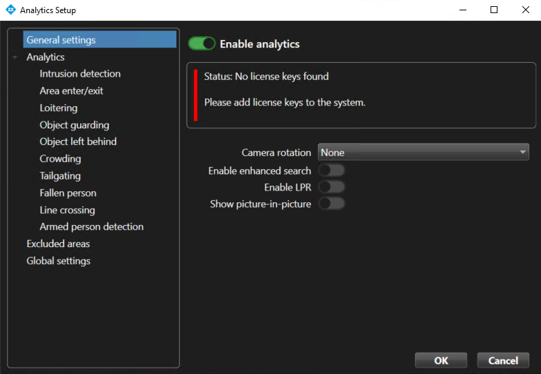Viewport: 541px width, 374px height.
Task: Turn on Enable enhanced search switch
Action: (331, 170)
